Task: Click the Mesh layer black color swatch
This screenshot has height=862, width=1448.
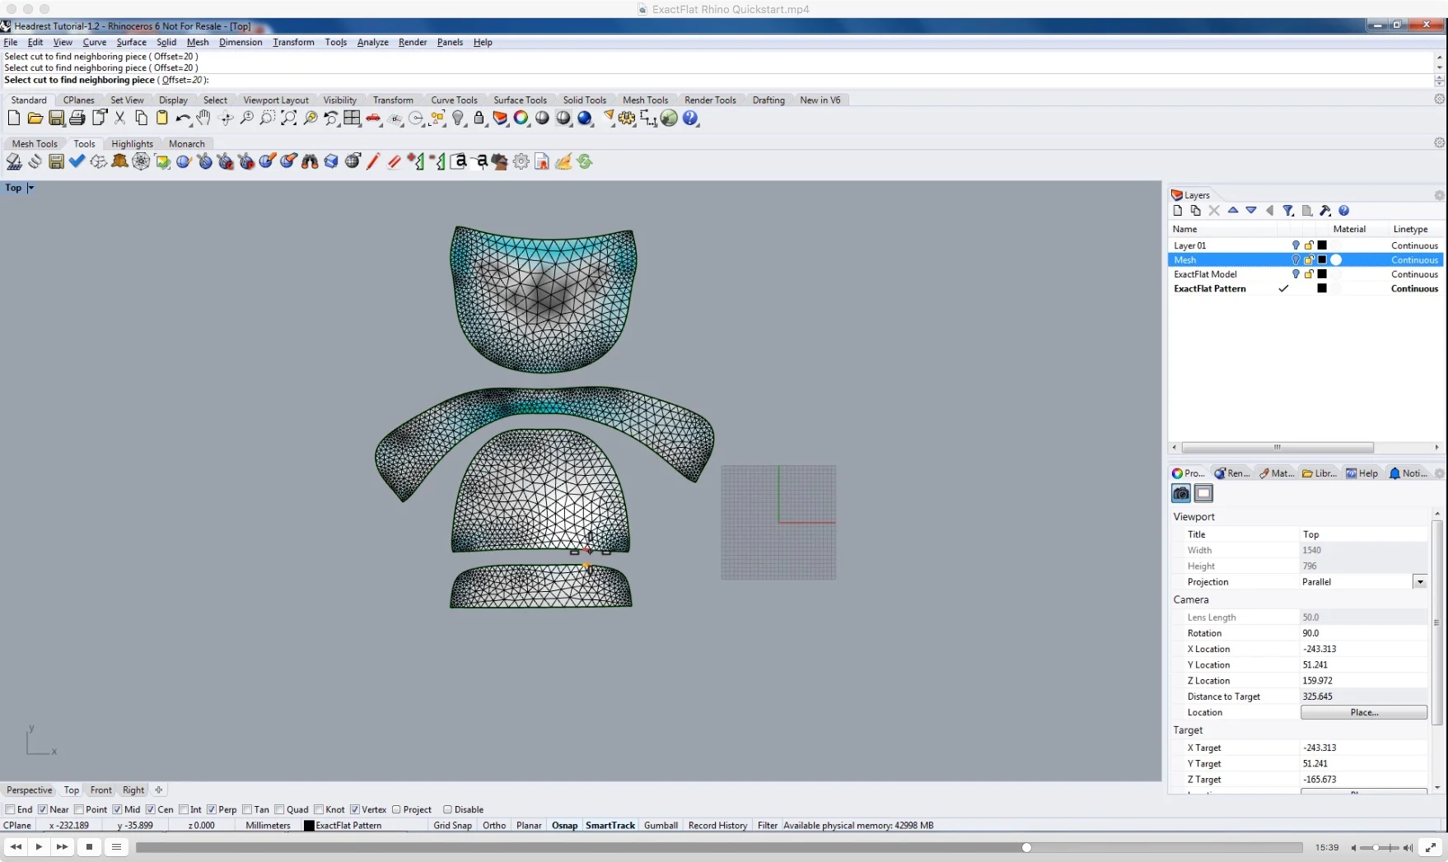Action: (1322, 259)
